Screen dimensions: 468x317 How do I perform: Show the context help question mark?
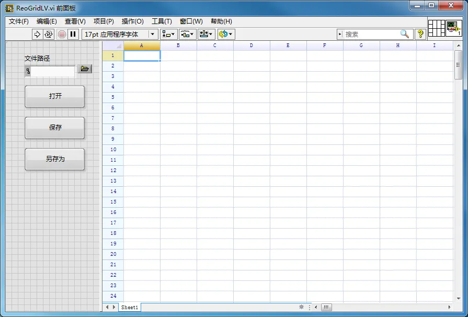420,34
